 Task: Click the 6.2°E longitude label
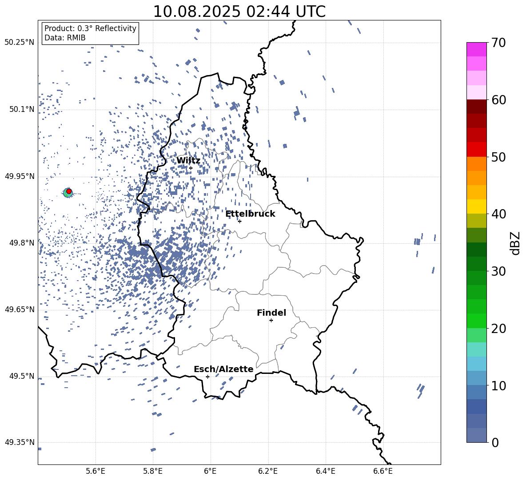268,471
